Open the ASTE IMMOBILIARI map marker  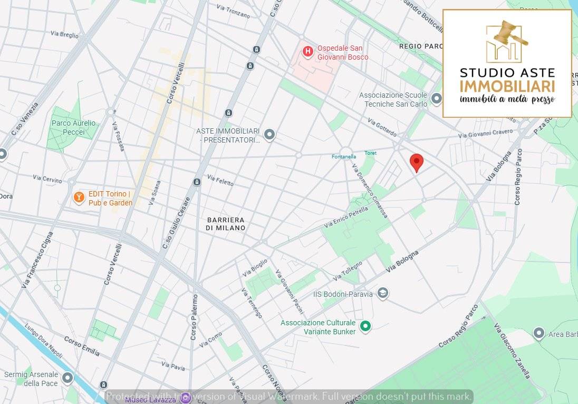click(269, 135)
